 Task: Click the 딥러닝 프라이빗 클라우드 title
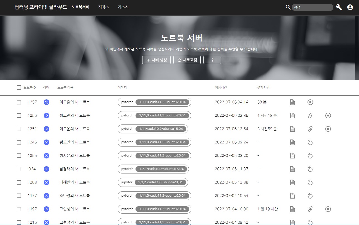[41, 7]
